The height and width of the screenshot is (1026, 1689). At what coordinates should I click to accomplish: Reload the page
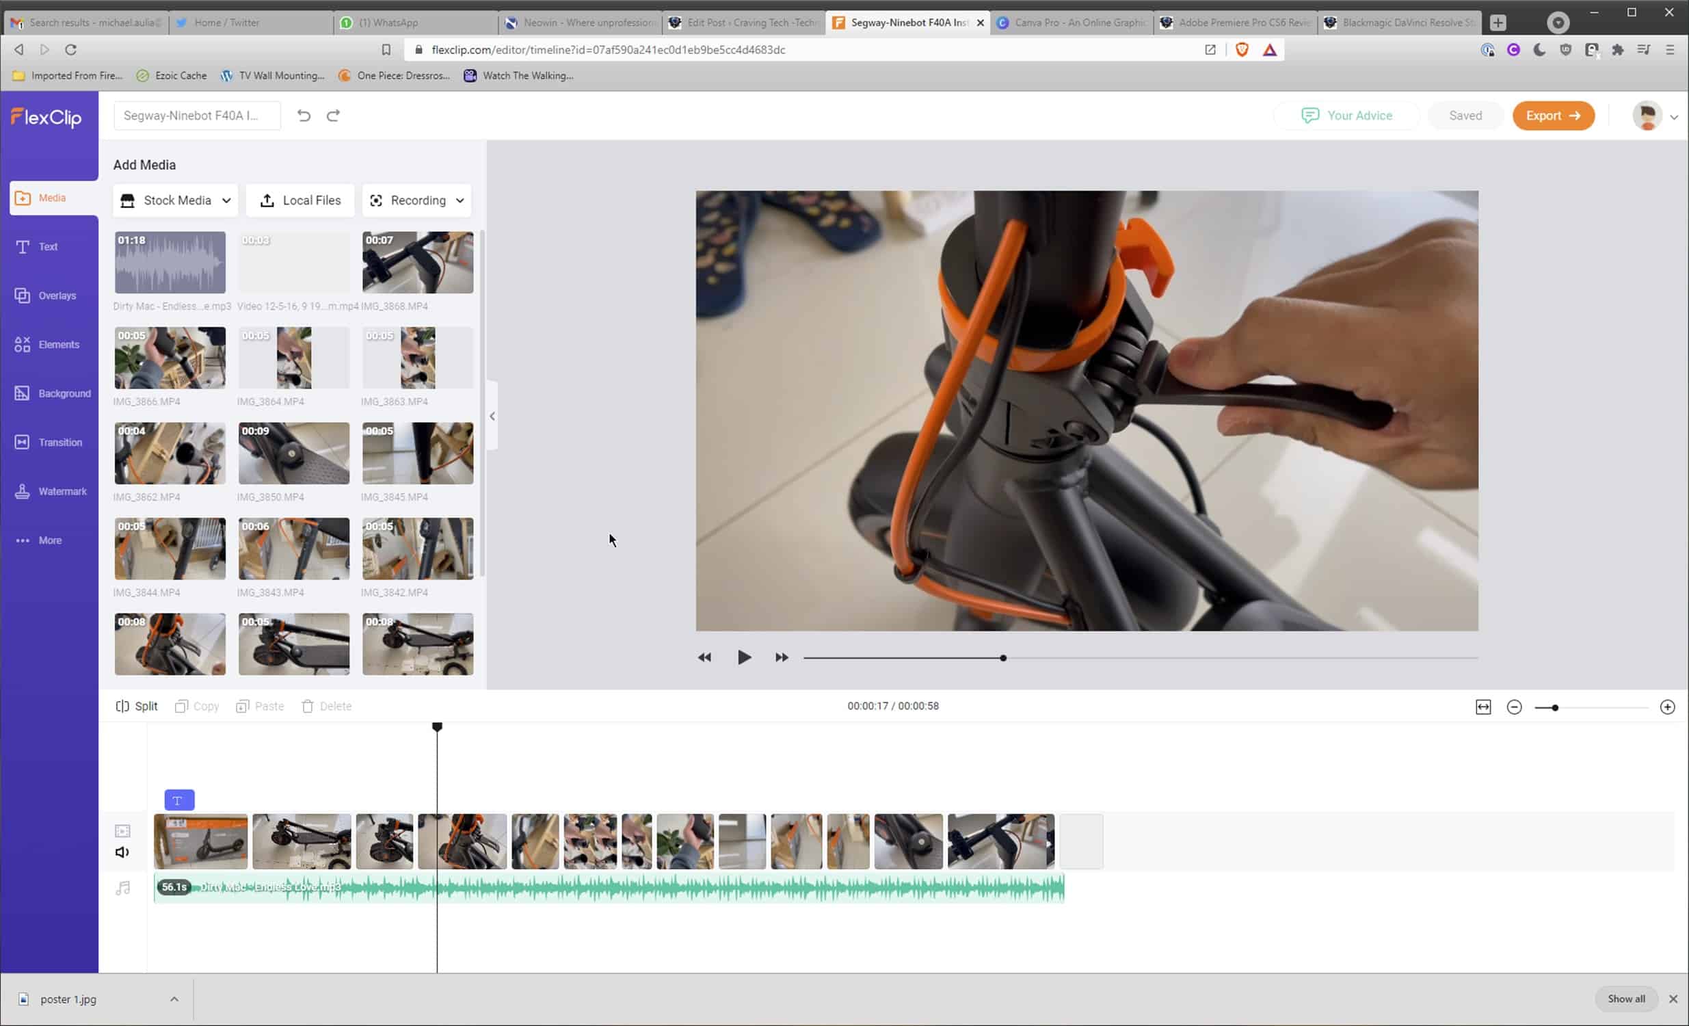coord(70,49)
